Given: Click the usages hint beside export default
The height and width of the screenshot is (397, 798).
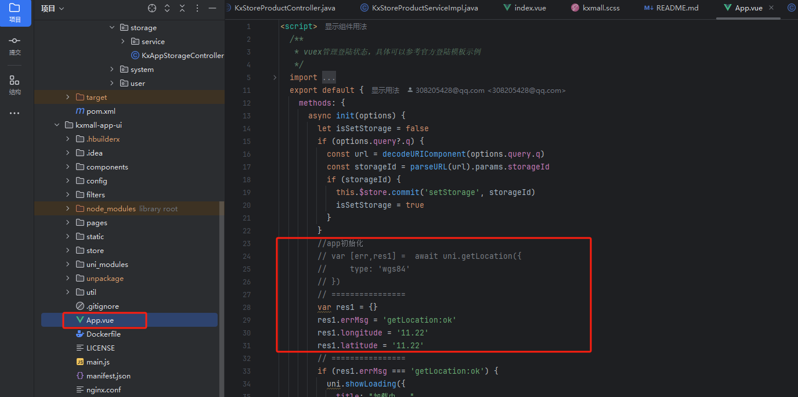Looking at the screenshot, I should click(385, 91).
